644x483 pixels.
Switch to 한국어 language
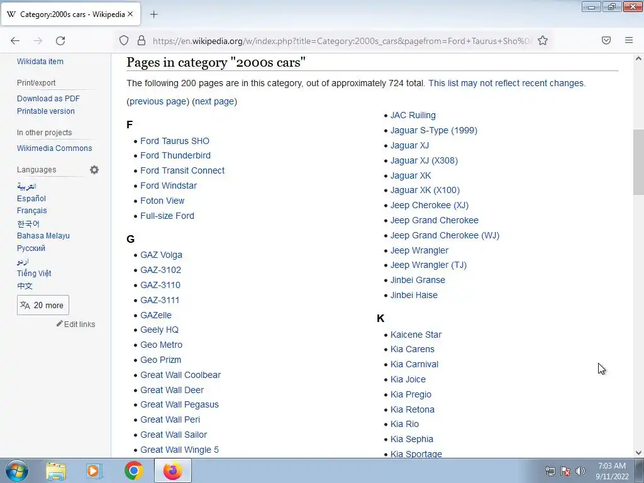pos(28,223)
